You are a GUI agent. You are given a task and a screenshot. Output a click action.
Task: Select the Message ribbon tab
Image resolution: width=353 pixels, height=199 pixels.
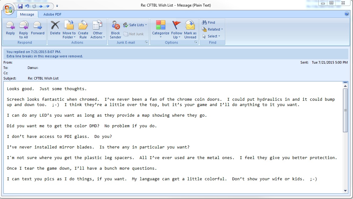tap(27, 14)
